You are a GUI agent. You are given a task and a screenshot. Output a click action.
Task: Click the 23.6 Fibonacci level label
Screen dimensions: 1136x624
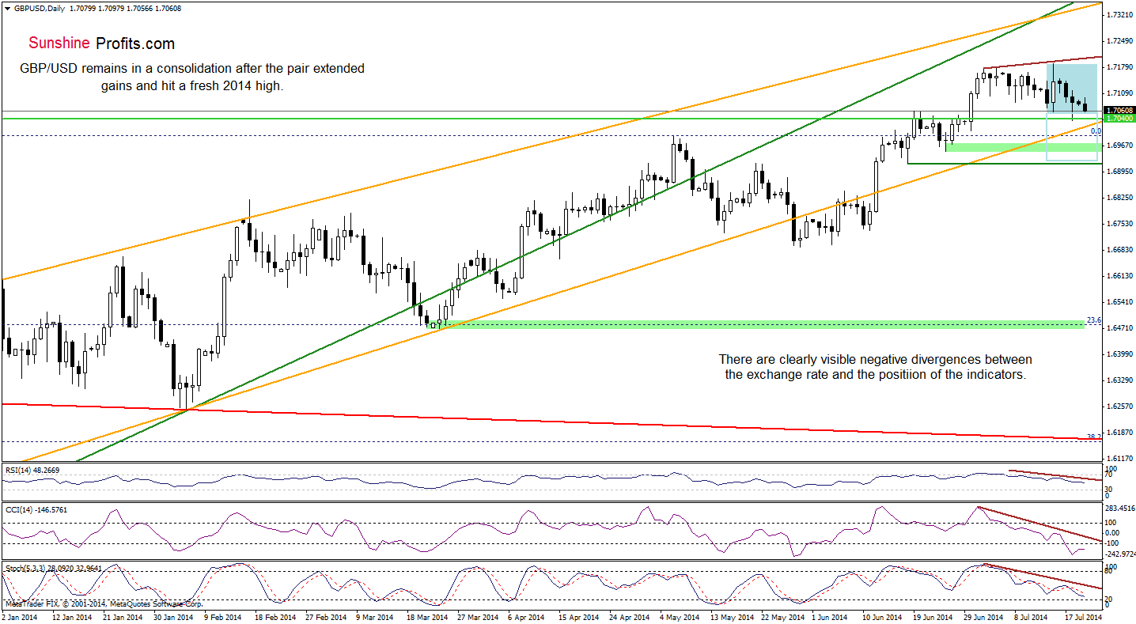pyautogui.click(x=1093, y=320)
